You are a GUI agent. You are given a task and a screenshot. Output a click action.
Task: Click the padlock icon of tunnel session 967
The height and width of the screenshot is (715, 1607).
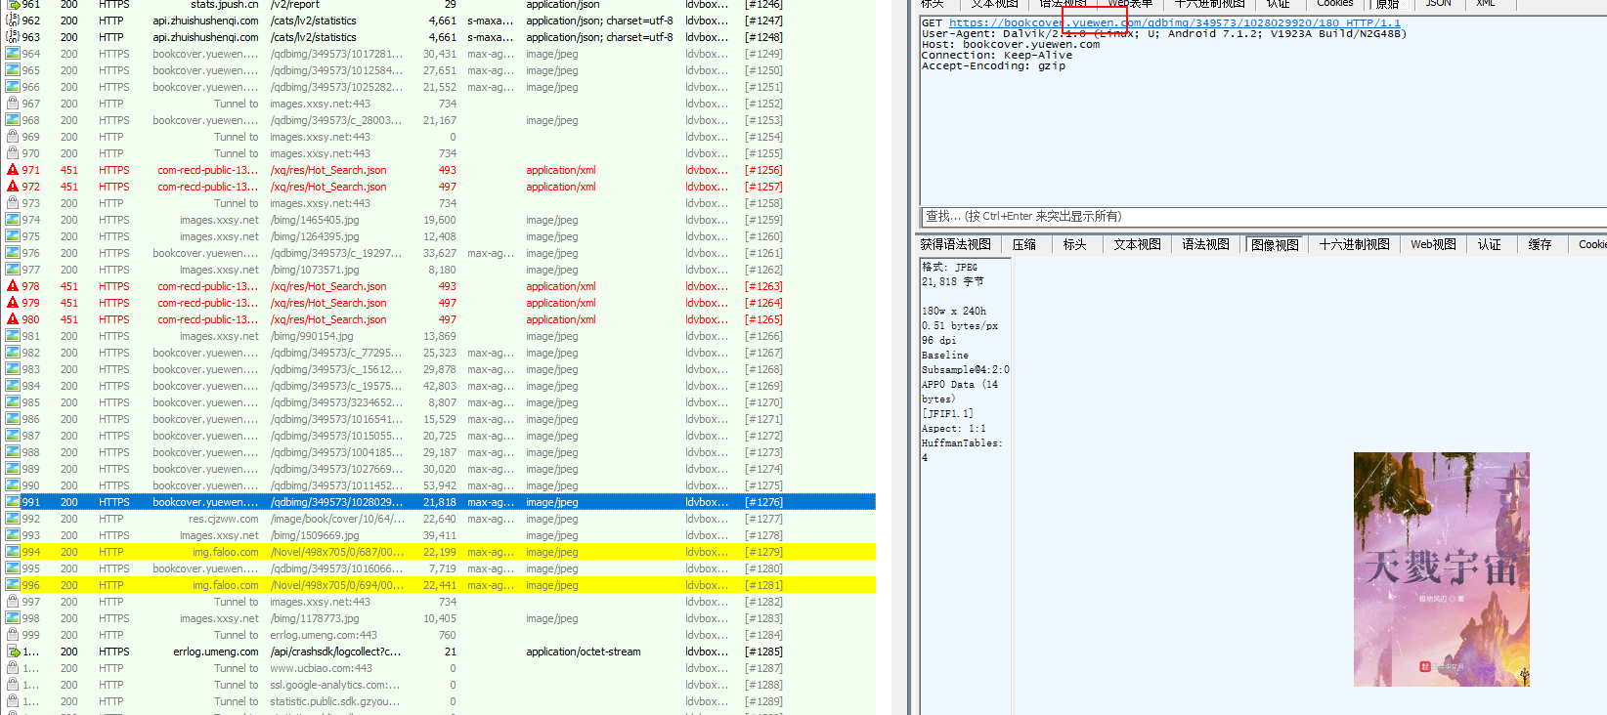pos(13,104)
